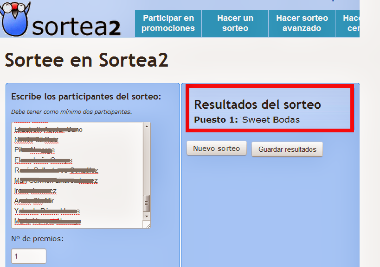The image size is (380, 267).
Task: Click the participants list scrollbar thumb
Action: [x=147, y=203]
